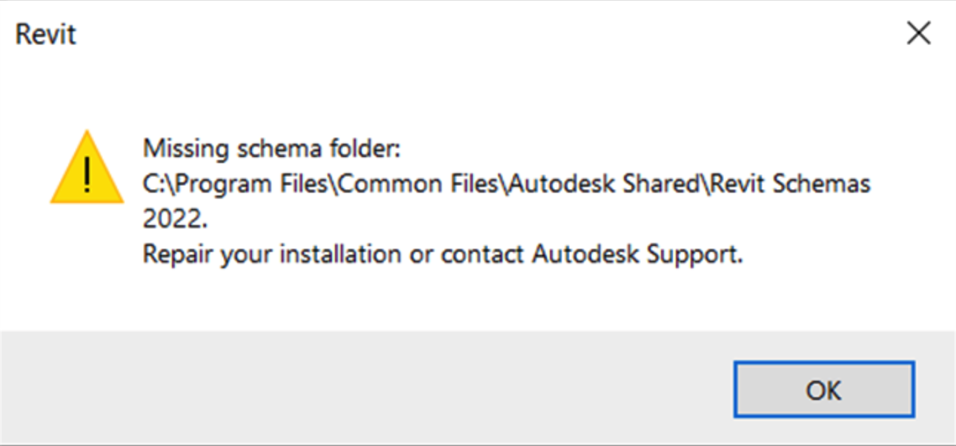Close the Revit dialog with X
The height and width of the screenshot is (446, 956).
click(918, 33)
